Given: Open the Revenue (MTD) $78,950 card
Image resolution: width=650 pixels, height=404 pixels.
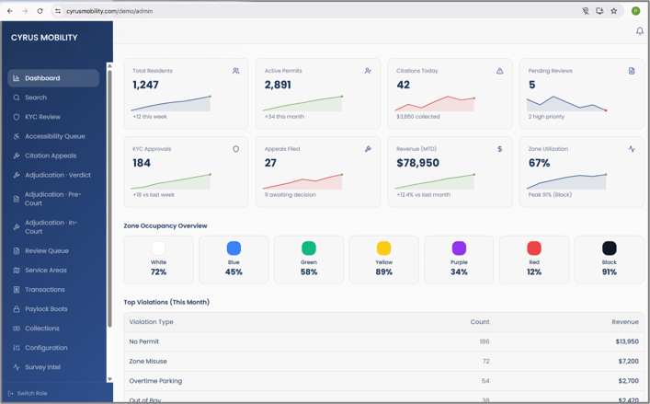Looking at the screenshot, I should pyautogui.click(x=450, y=172).
